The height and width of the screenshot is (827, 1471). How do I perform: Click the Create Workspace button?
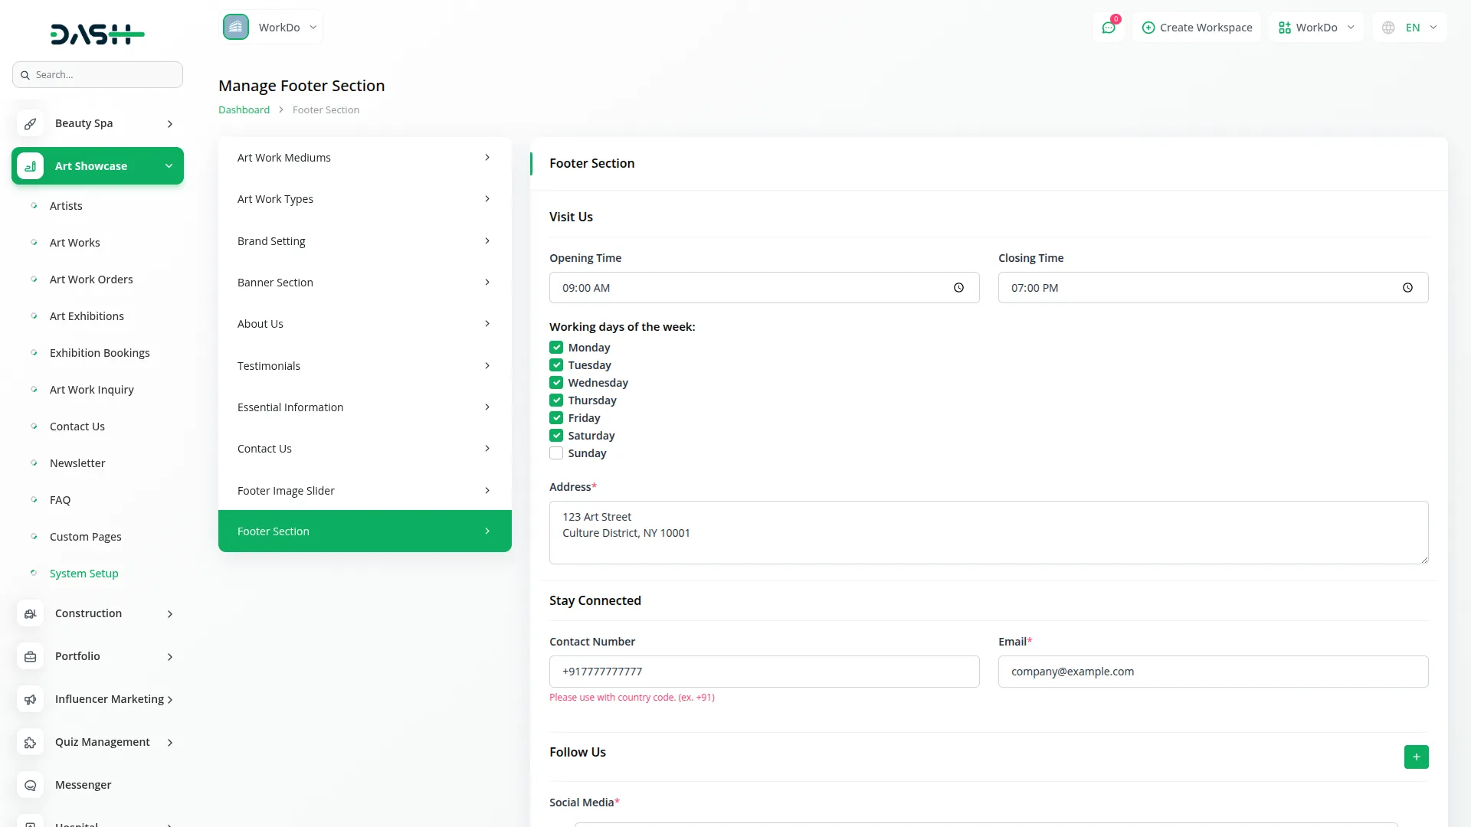(x=1197, y=28)
